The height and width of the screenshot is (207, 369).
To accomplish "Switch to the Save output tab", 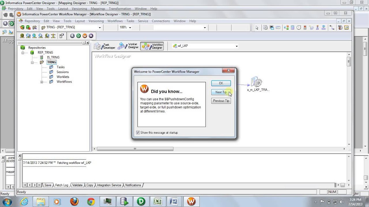I will [x=48, y=185].
